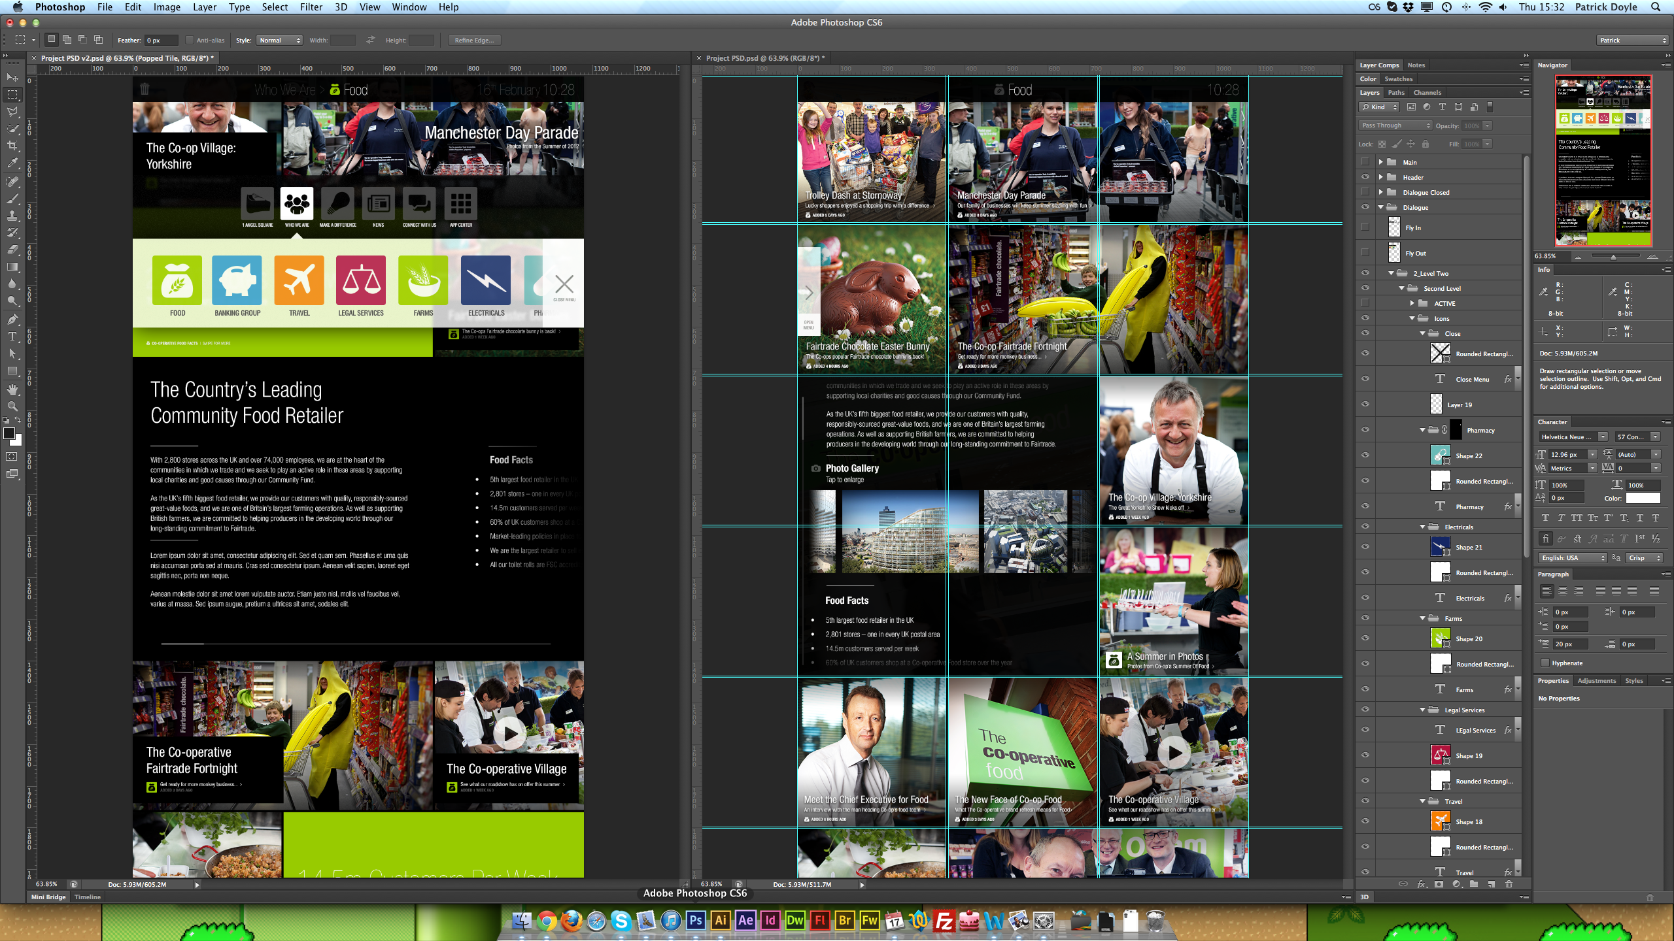Click the Navigator preview thumbnail

click(1602, 160)
